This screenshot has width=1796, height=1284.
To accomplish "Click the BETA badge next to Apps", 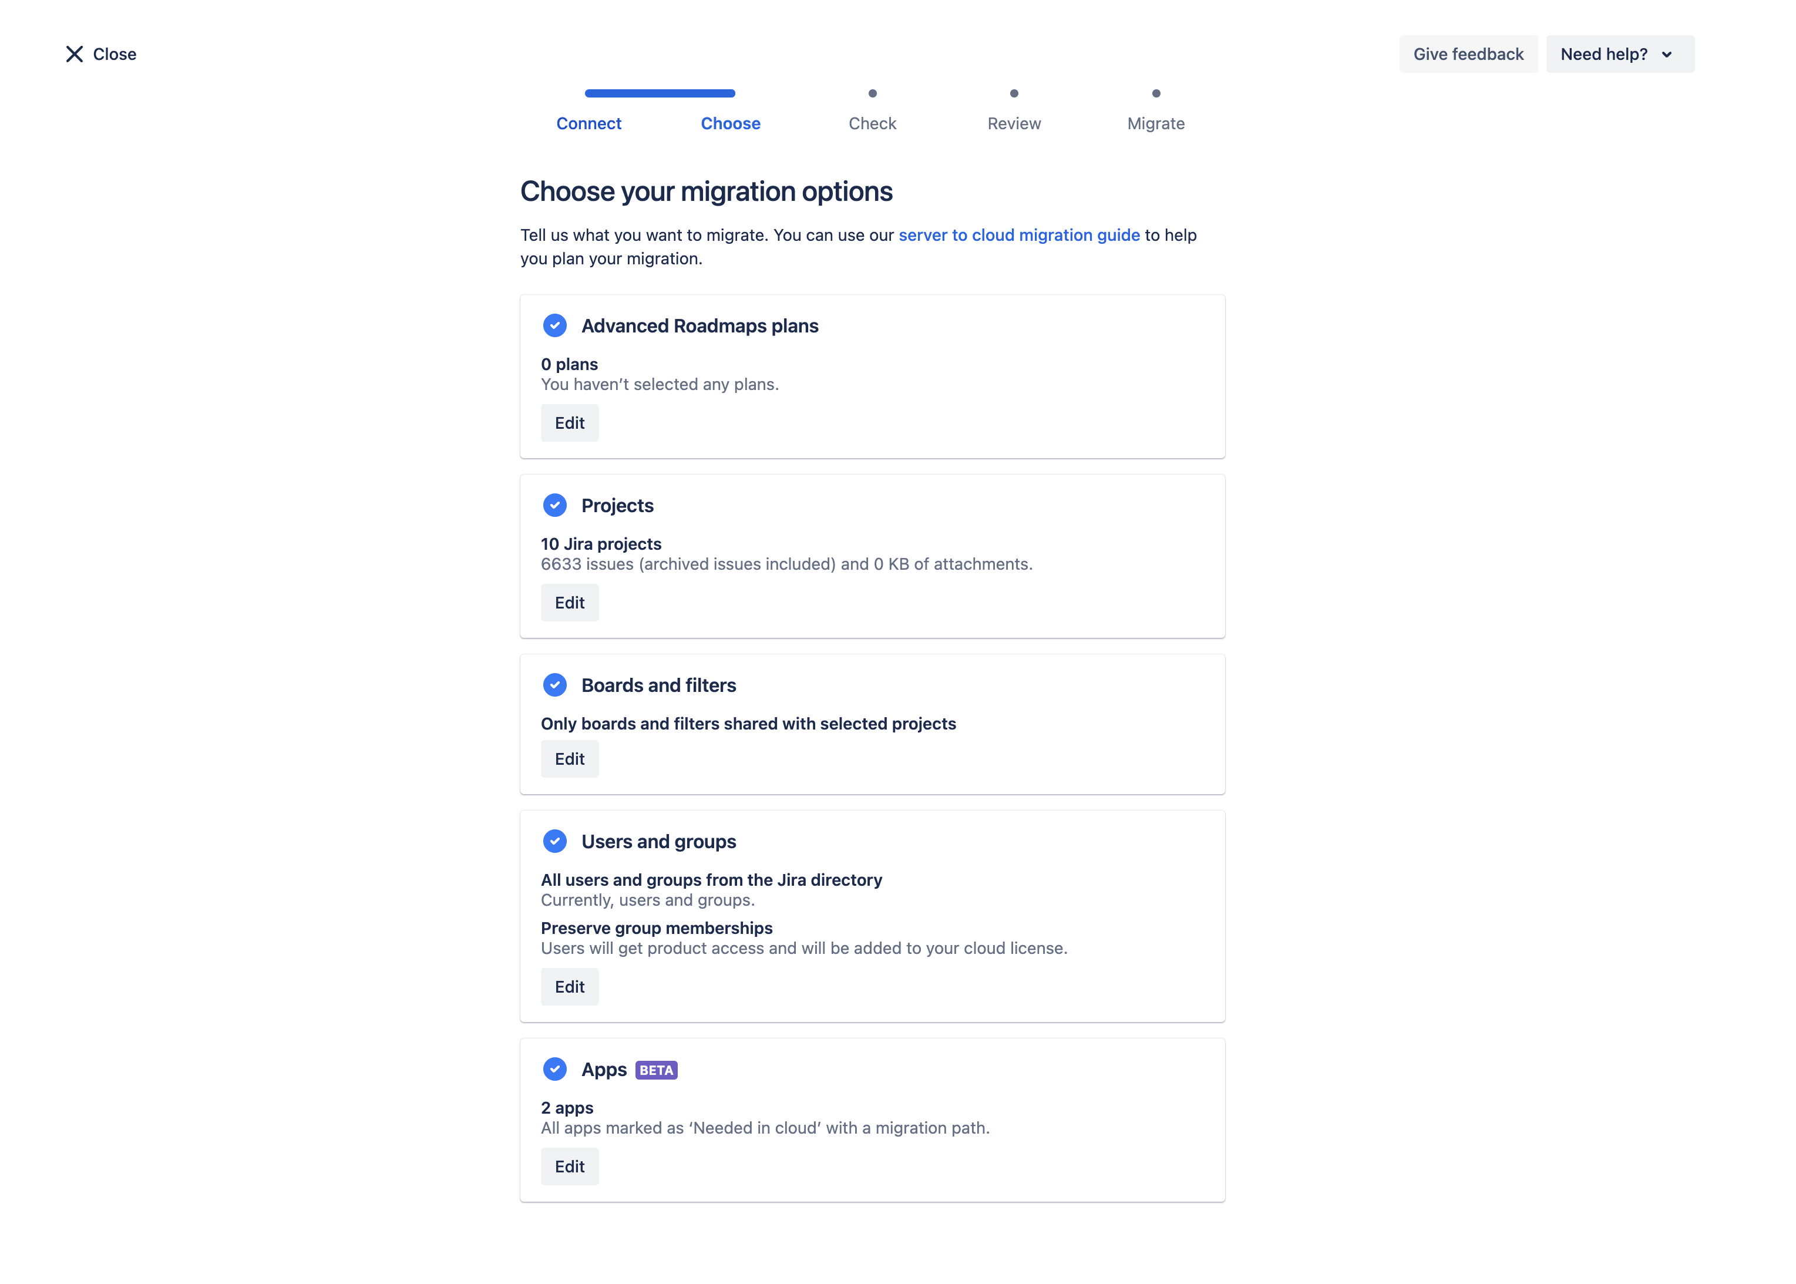I will coord(656,1070).
